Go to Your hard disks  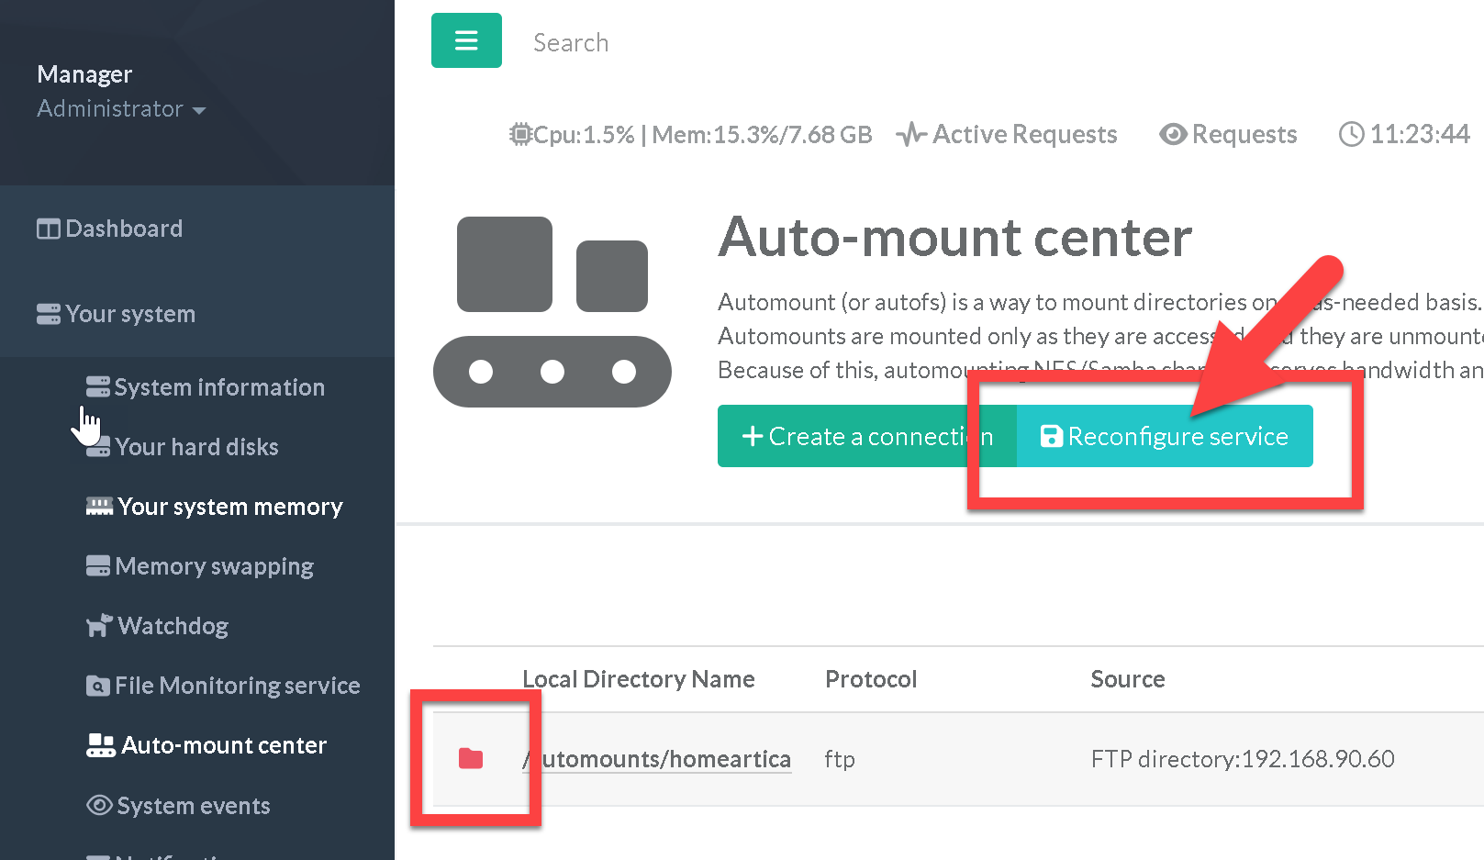[x=196, y=447]
